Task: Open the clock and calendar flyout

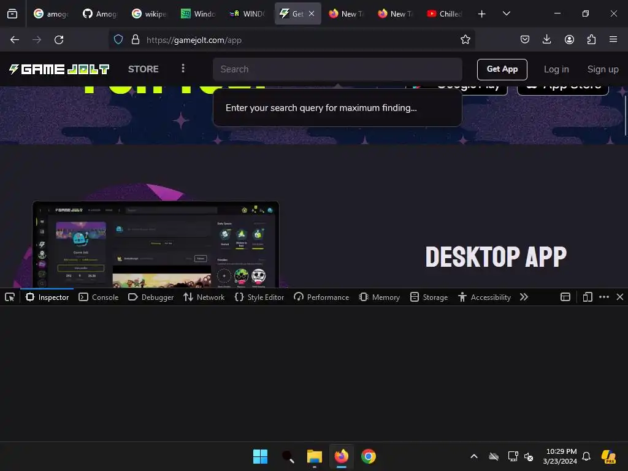Action: pos(560,456)
